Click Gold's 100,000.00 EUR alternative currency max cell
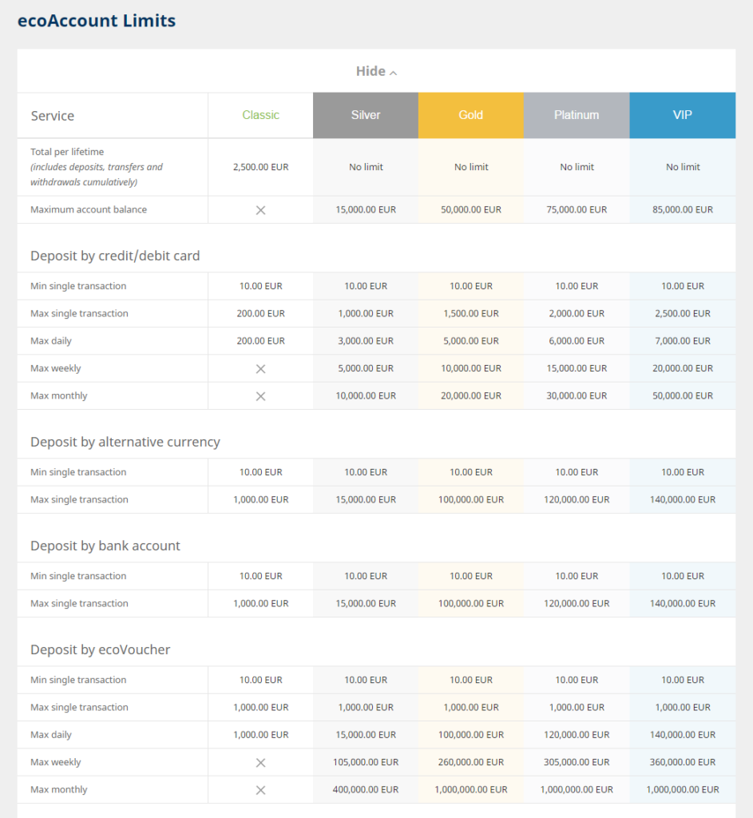Viewport: 753px width, 818px height. pos(471,500)
